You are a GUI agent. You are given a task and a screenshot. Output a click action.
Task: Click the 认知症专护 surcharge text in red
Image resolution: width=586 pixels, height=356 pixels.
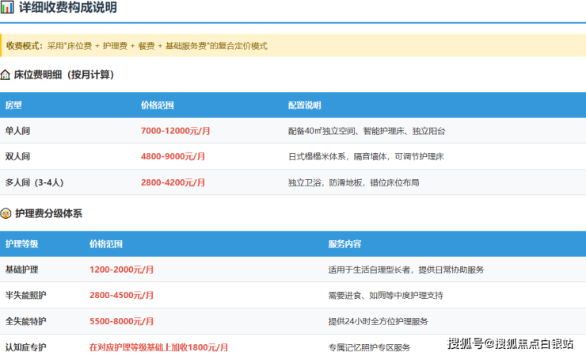pos(159,347)
